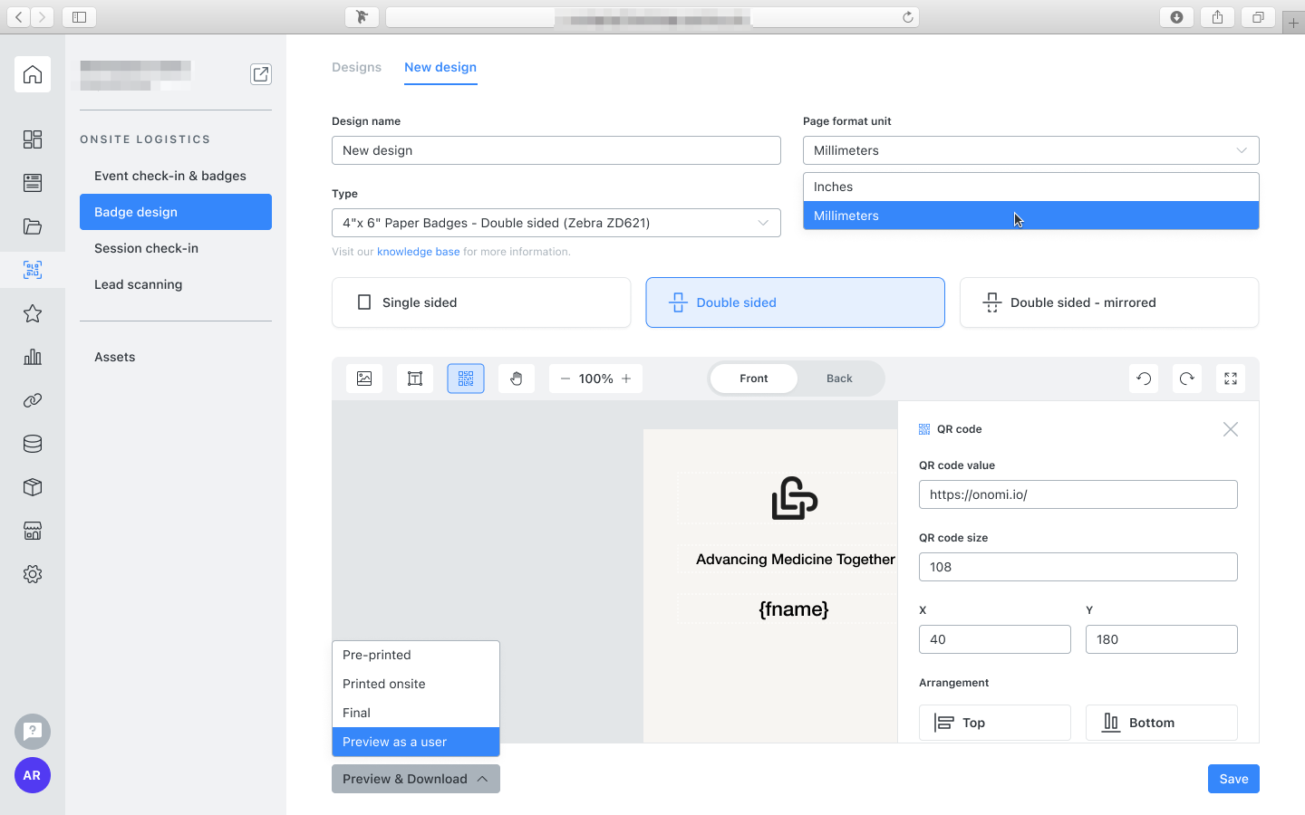Viewport: 1305px width, 815px height.
Task: Zoom in with the plus icon
Action: click(626, 379)
